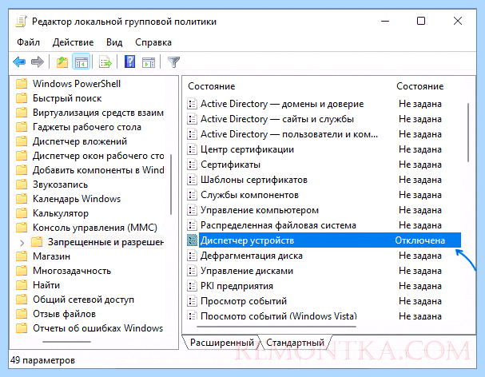Toggle the Show/Hide action pane icon
This screenshot has height=377, width=485.
point(149,62)
